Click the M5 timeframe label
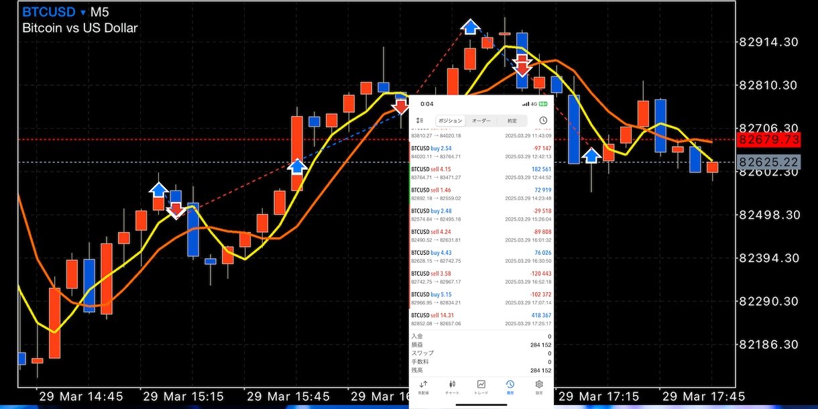 point(100,13)
